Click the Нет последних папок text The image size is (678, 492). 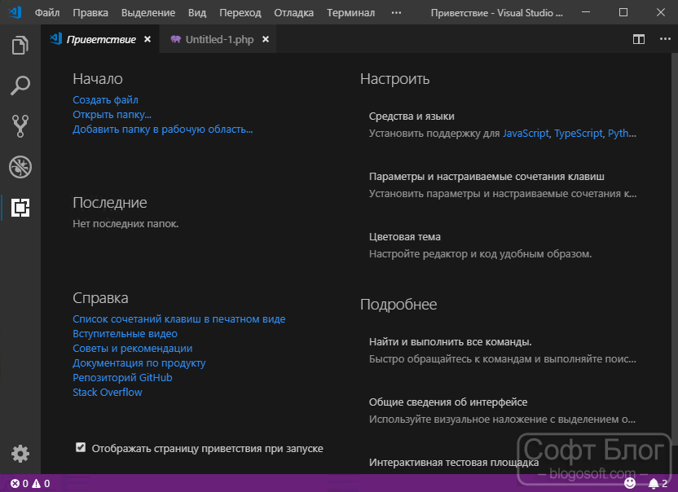[x=125, y=224]
